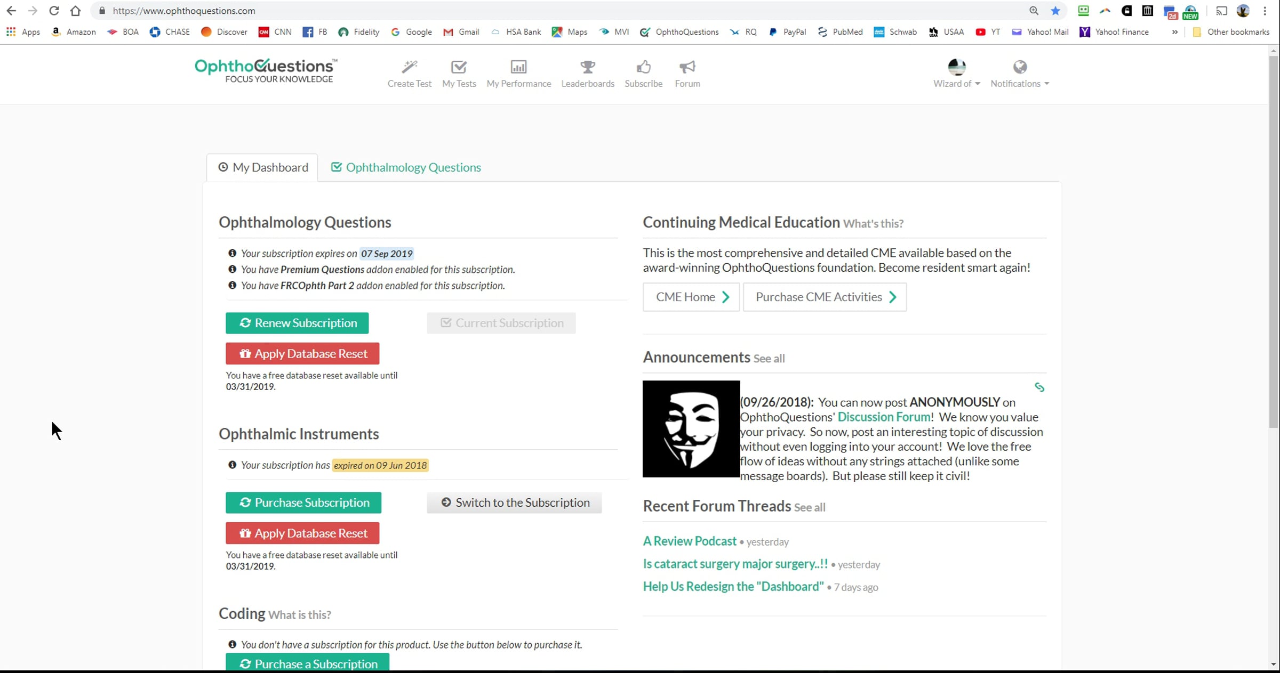
Task: Expand the Notifications dropdown
Action: [1020, 84]
